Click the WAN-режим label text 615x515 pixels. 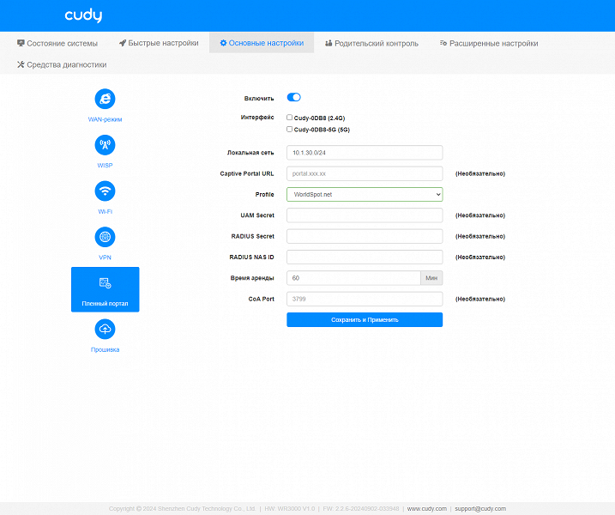105,119
